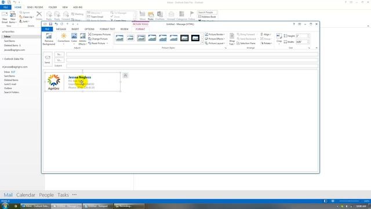371x209 pixels.
Task: Select the AgriGro signature picture
Action: (x=82, y=82)
